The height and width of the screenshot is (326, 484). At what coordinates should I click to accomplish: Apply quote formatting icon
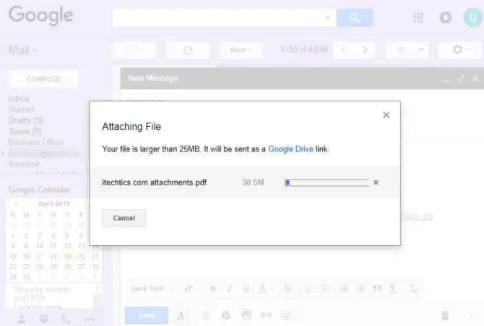376,288
